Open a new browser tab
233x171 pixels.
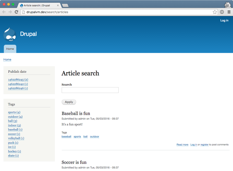click(65, 5)
